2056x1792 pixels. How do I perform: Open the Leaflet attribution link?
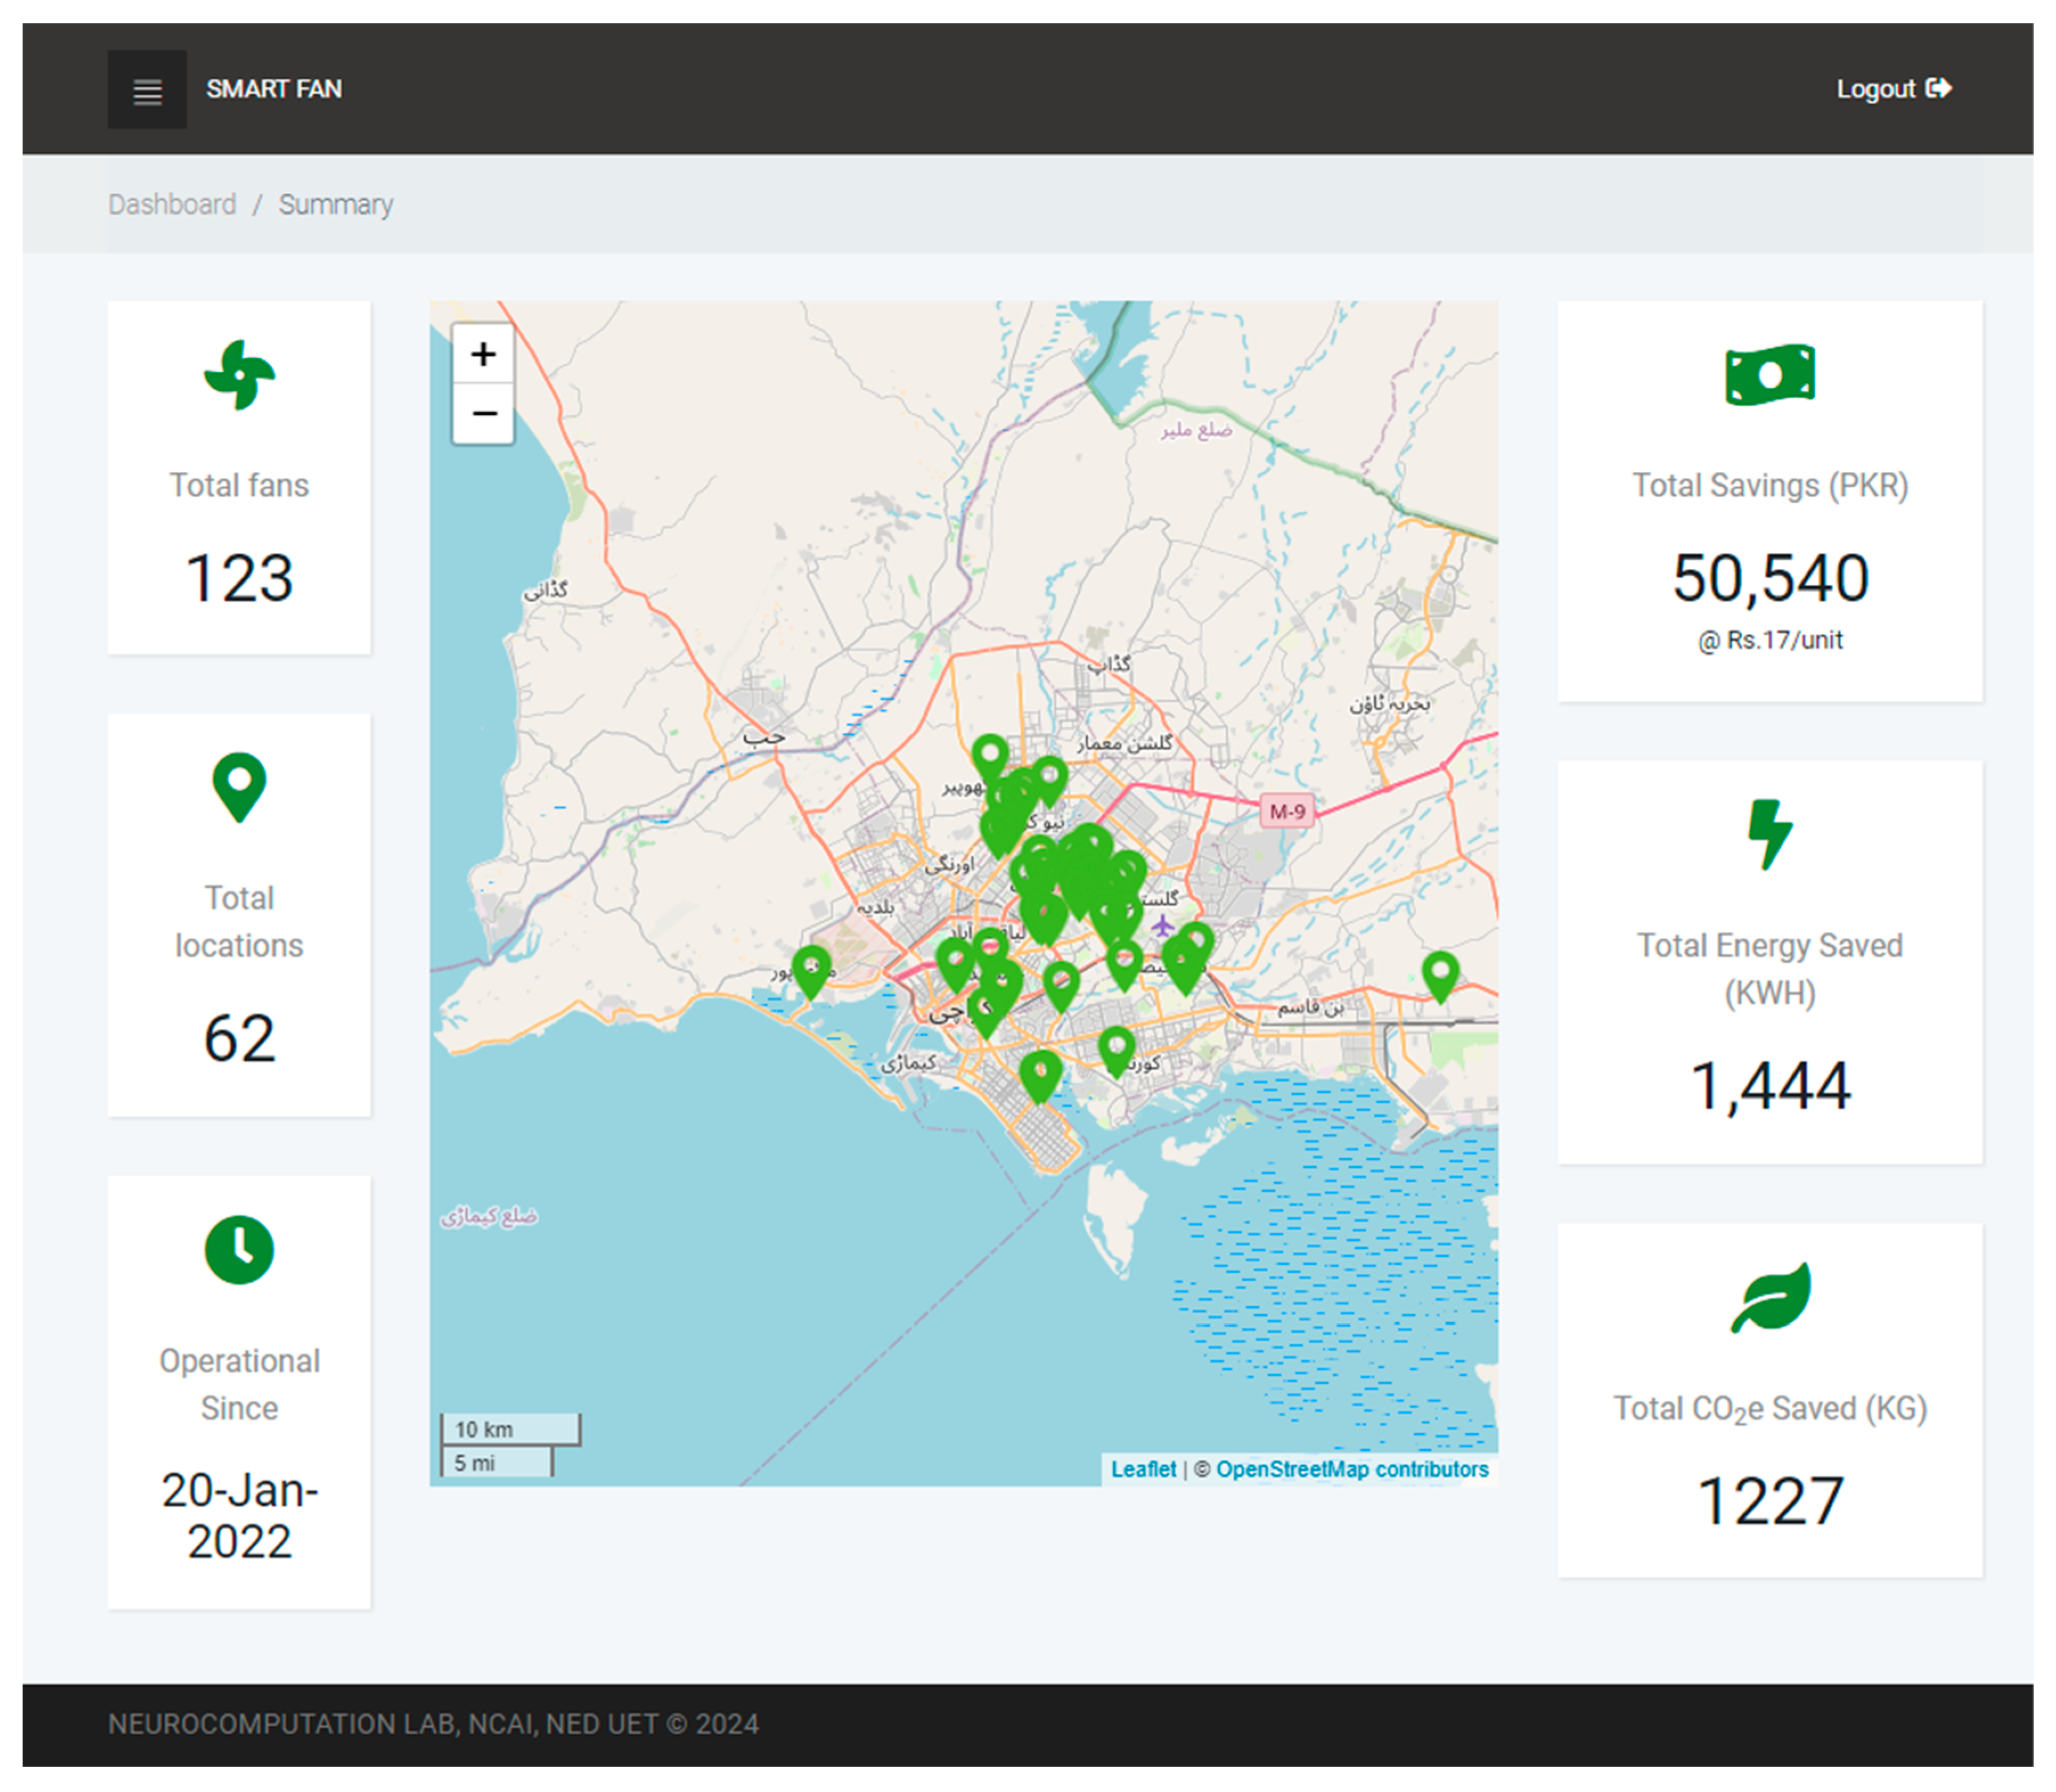point(1143,1469)
